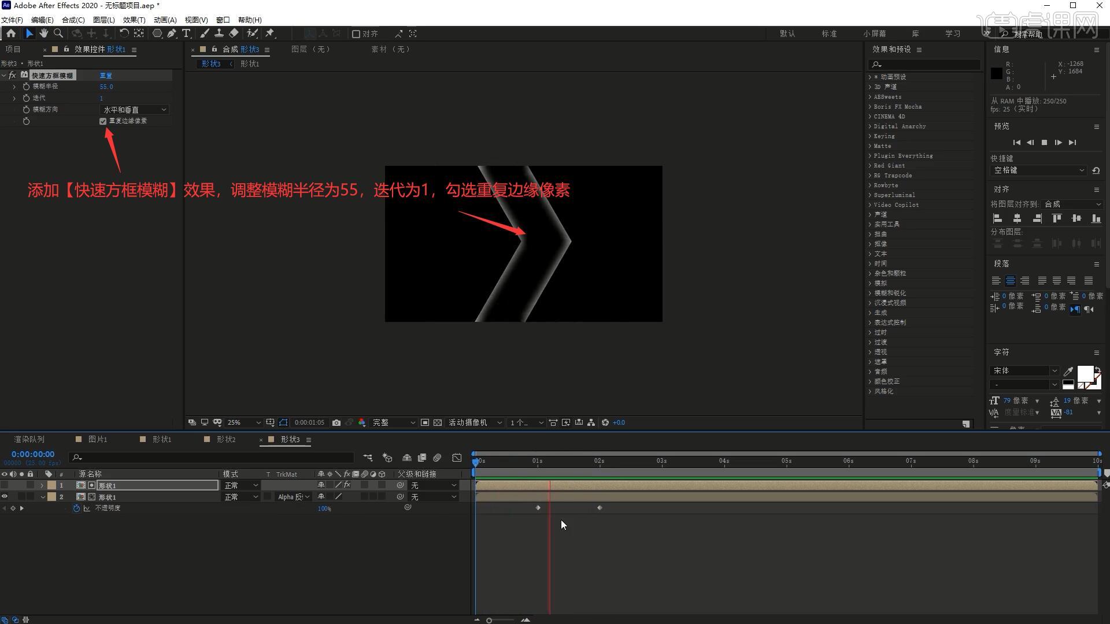Click the eyedropper in Character panel
Image resolution: width=1110 pixels, height=624 pixels.
click(1068, 372)
